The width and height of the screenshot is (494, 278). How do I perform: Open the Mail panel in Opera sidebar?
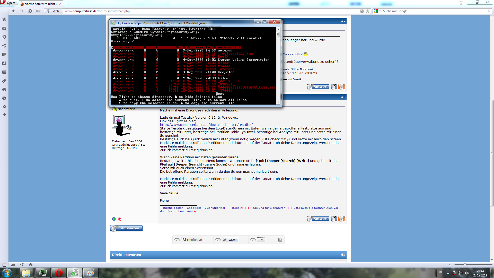[x=4, y=28]
